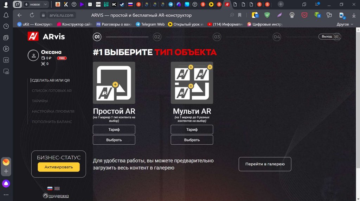Viewport: 360px width, 201px height.
Task: Open the sidebar video play icon
Action: tap(6, 49)
